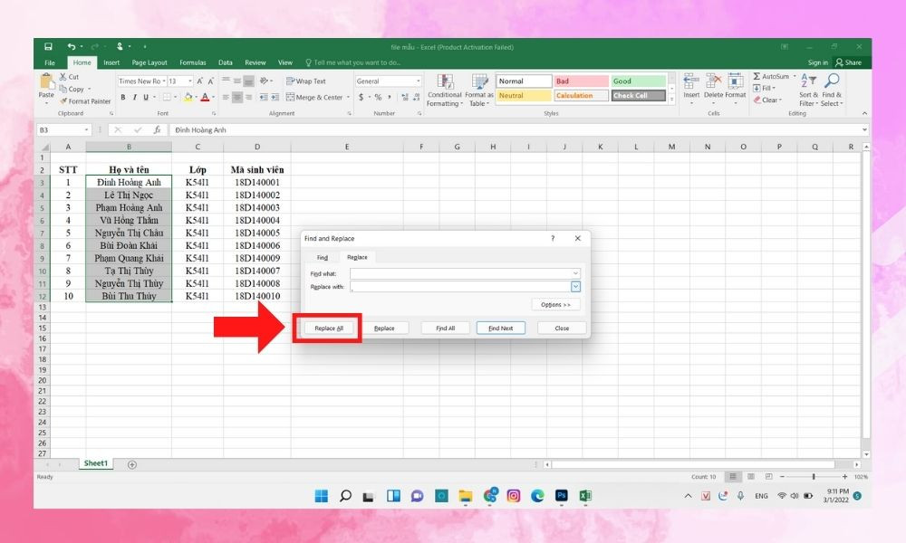This screenshot has width=906, height=543.
Task: Click the Replace All button
Action: click(x=329, y=329)
